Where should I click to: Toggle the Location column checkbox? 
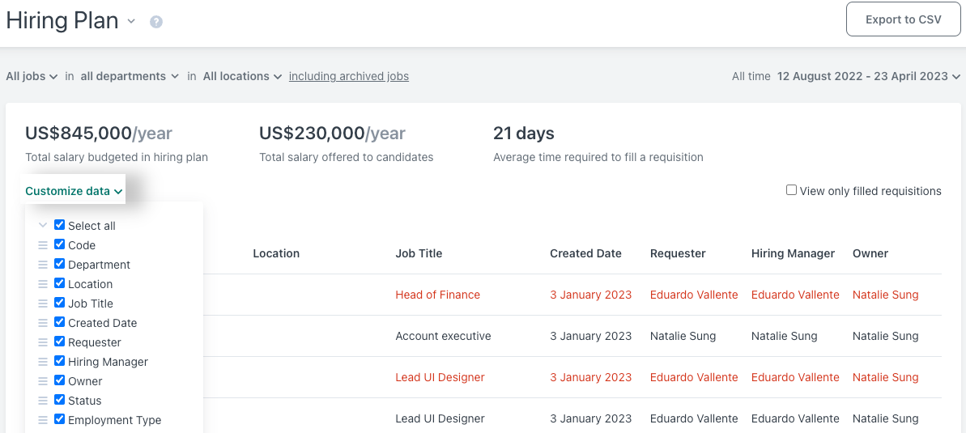point(59,283)
